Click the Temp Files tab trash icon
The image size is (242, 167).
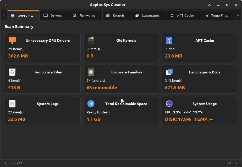[x=206, y=15]
